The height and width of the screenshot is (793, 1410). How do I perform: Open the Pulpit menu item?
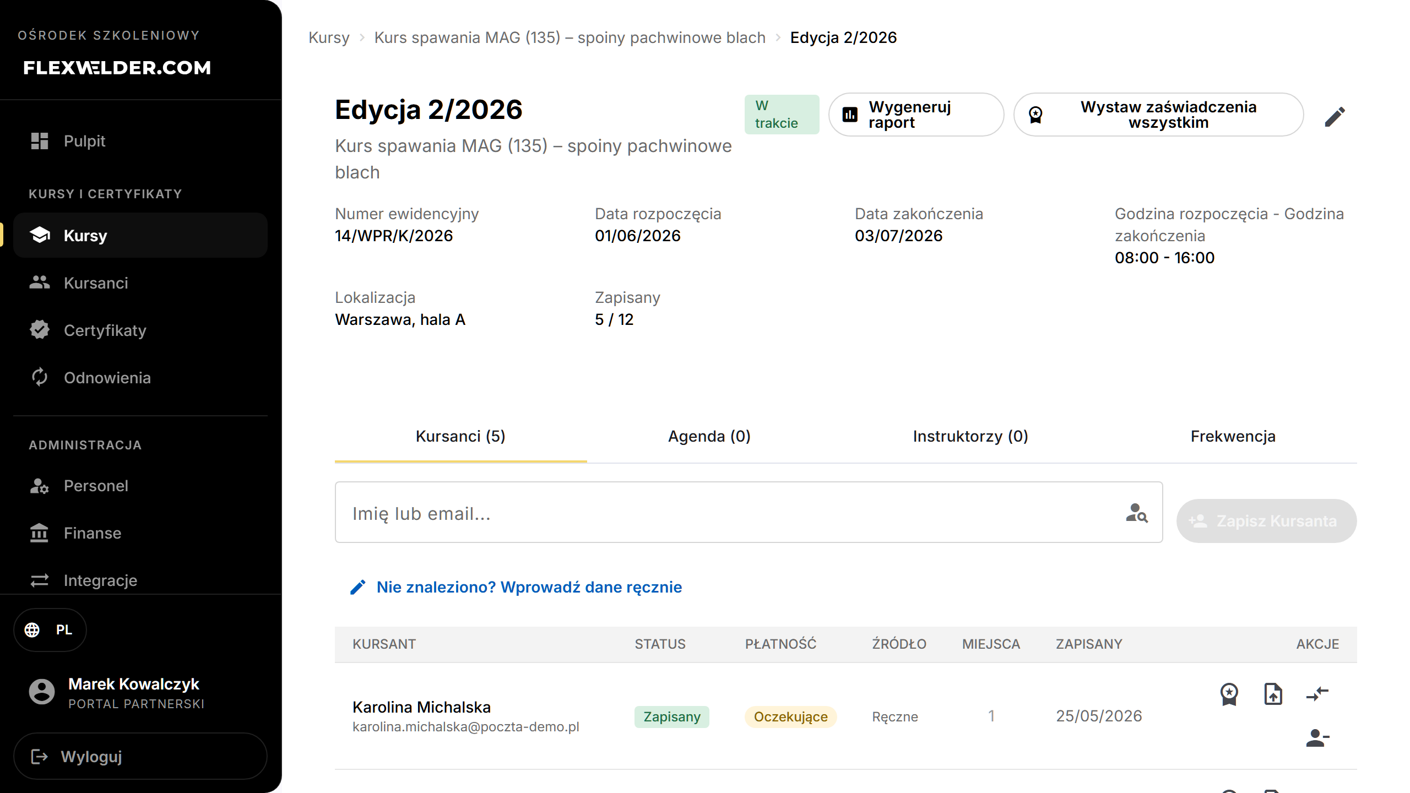140,141
